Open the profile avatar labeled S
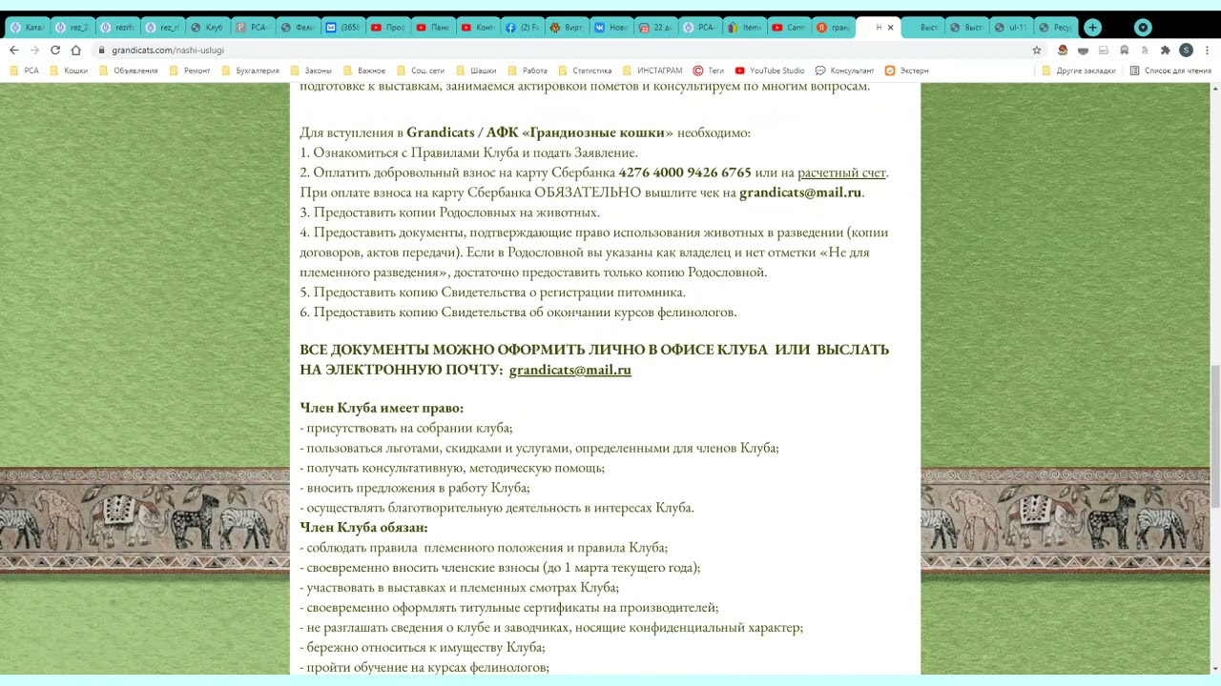The height and width of the screenshot is (686, 1221). [1186, 50]
